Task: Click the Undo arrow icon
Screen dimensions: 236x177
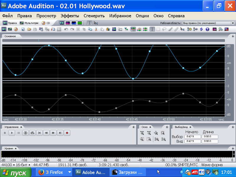Action: coord(66,29)
